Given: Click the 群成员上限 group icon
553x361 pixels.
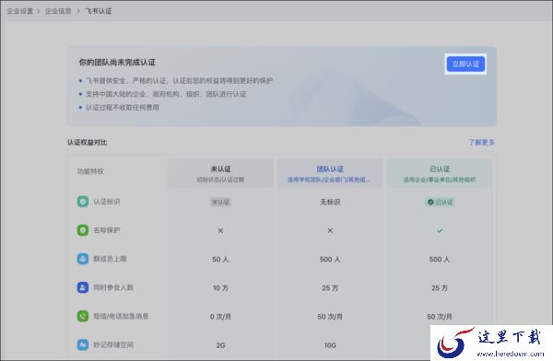Looking at the screenshot, I should pyautogui.click(x=83, y=259).
